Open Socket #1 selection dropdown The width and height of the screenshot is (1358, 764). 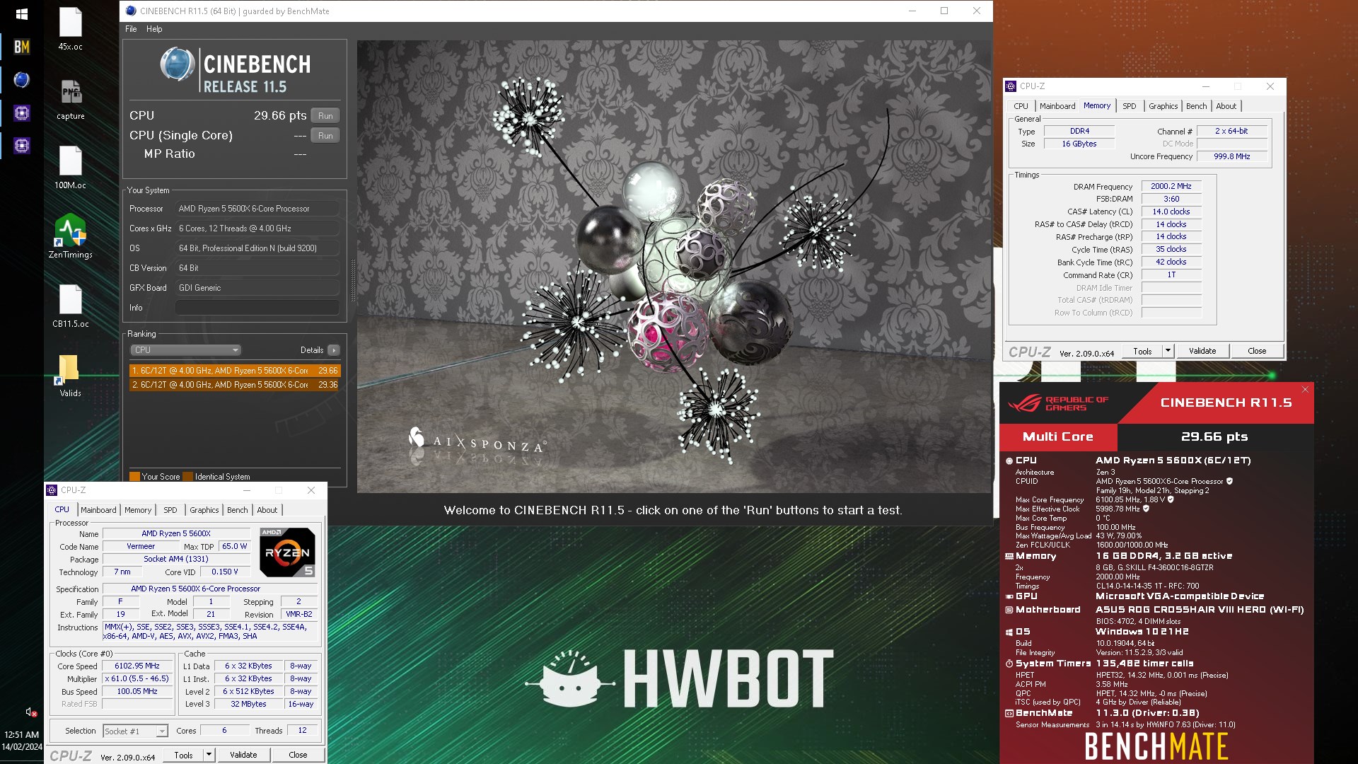135,731
